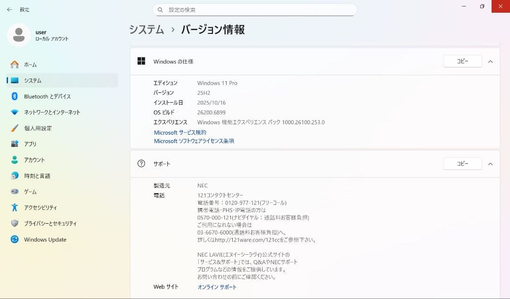Image resolution: width=510 pixels, height=299 pixels.
Task: Copy the Windows の仕様 details
Action: (x=462, y=61)
